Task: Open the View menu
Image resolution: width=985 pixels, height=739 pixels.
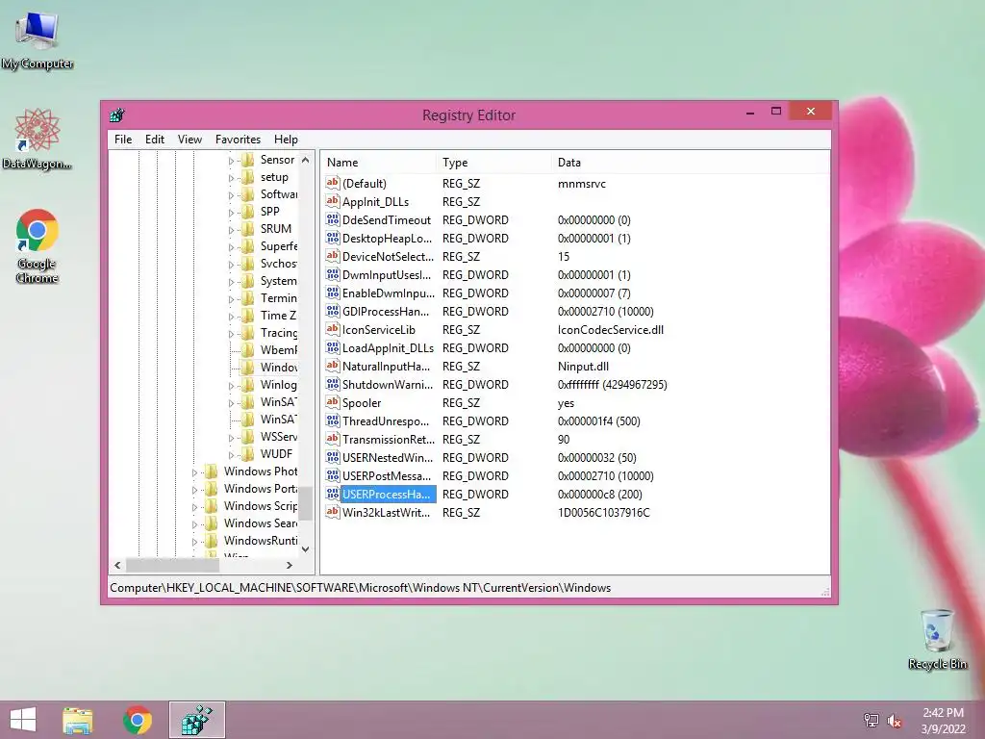Action: click(x=189, y=140)
